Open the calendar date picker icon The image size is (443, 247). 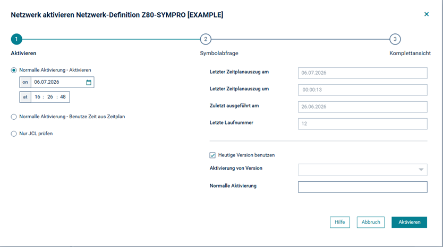88,82
